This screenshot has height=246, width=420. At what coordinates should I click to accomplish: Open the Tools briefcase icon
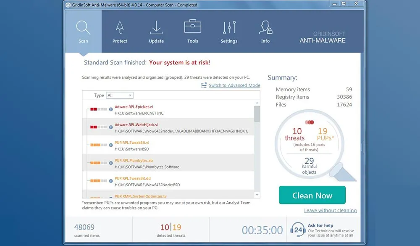click(x=192, y=26)
